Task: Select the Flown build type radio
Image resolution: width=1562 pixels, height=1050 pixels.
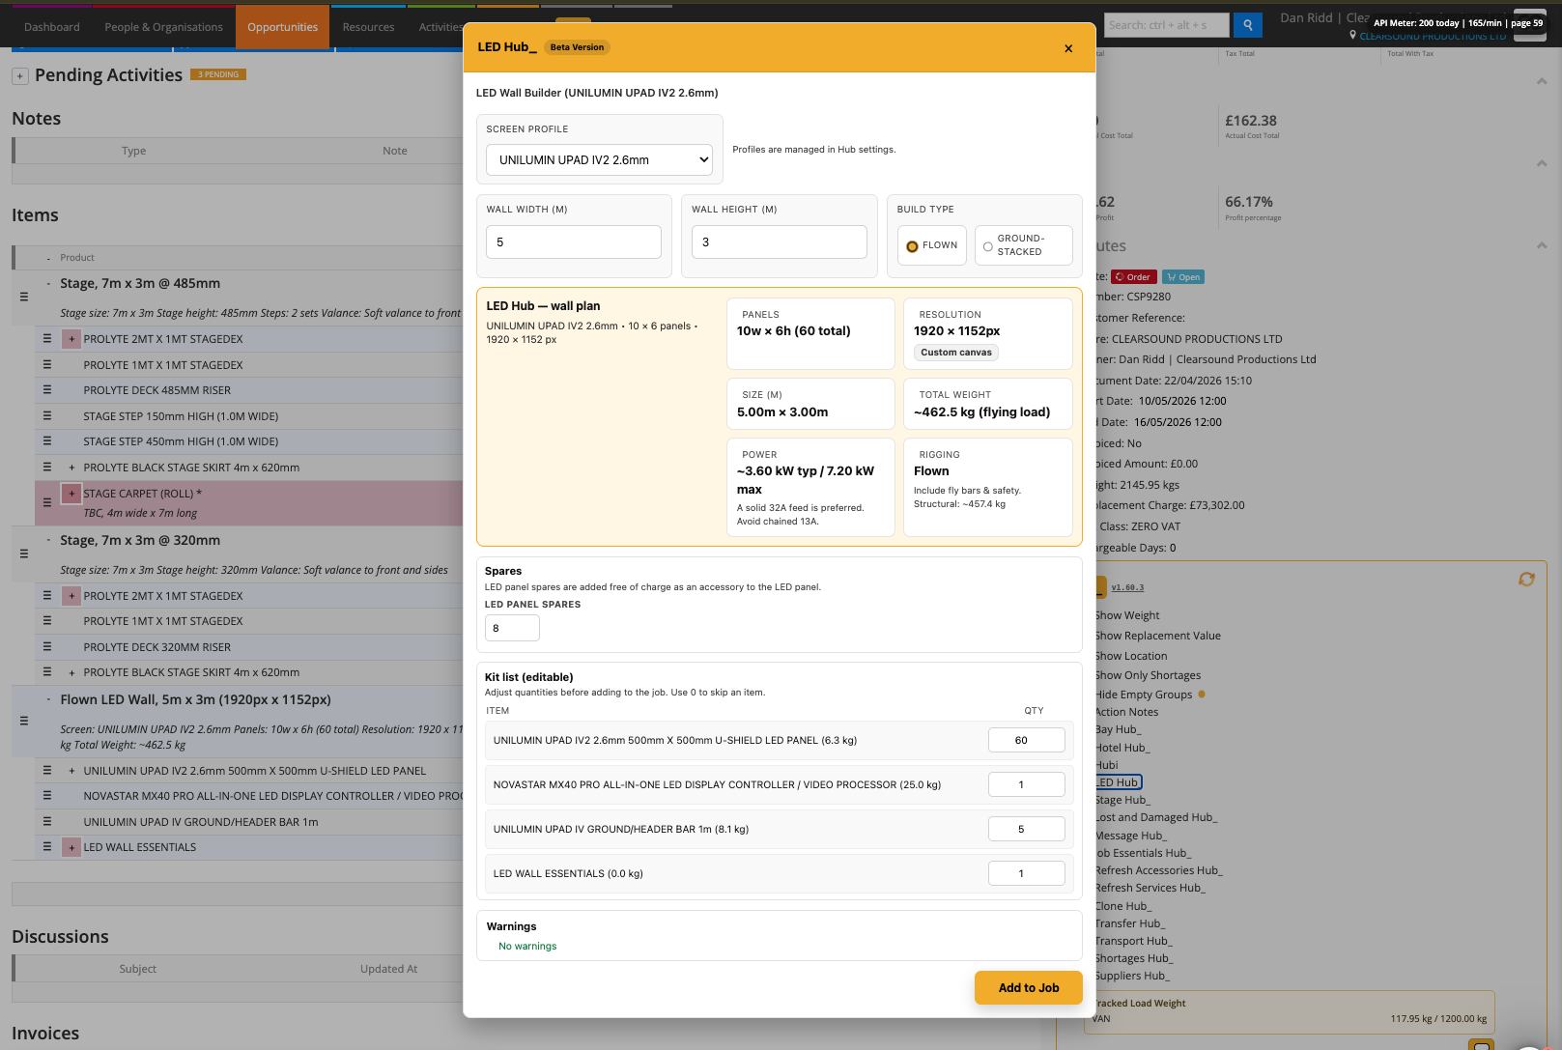Action: click(912, 246)
